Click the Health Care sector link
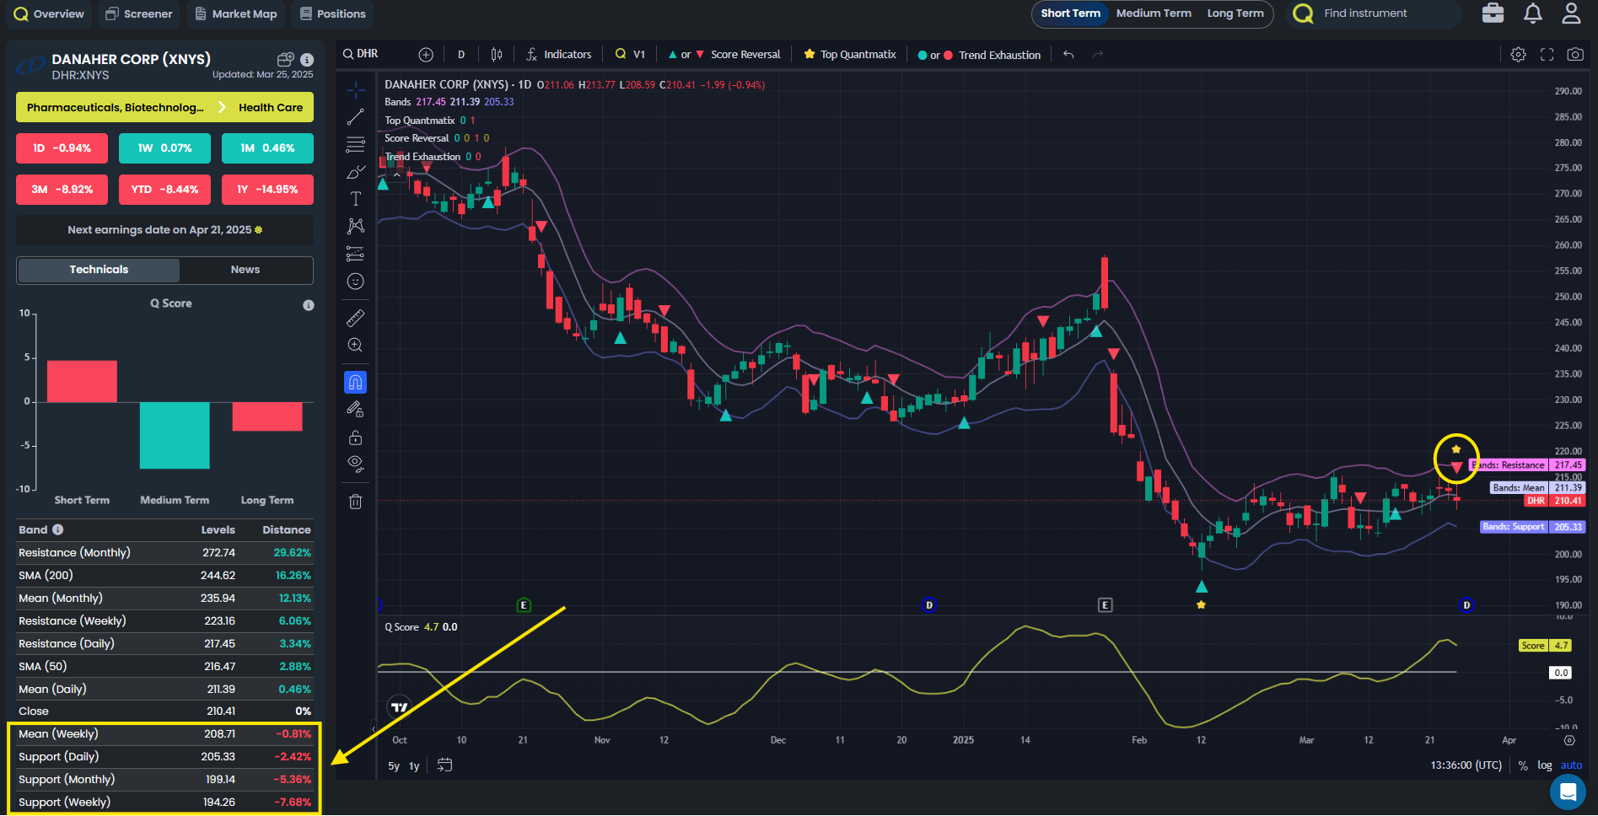 [x=271, y=107]
